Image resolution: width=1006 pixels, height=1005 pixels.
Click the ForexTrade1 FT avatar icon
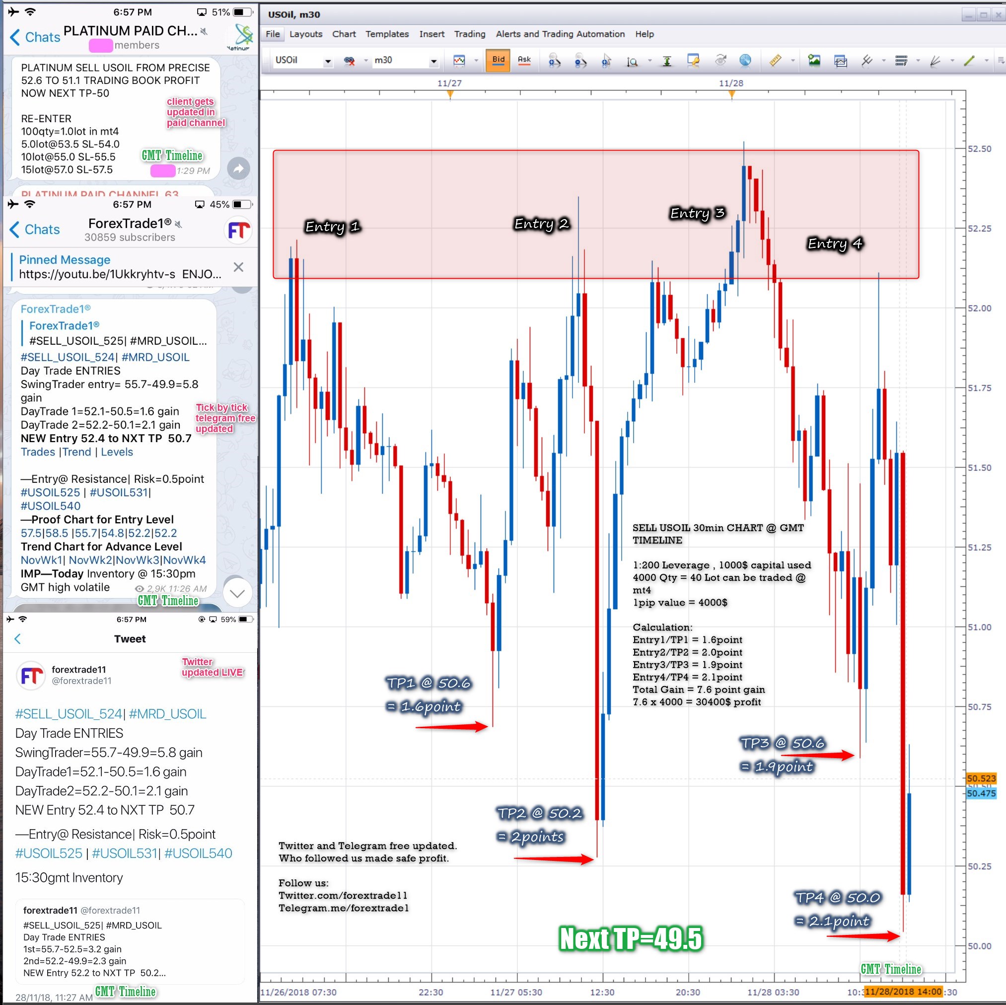(238, 231)
